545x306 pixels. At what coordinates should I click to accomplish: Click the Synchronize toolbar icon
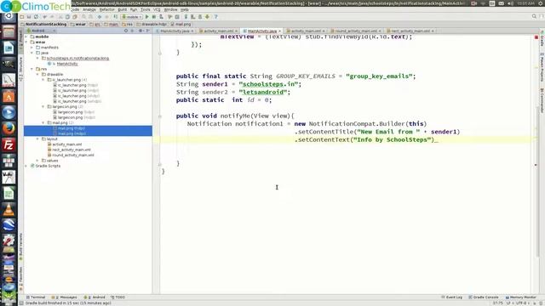pos(36,17)
